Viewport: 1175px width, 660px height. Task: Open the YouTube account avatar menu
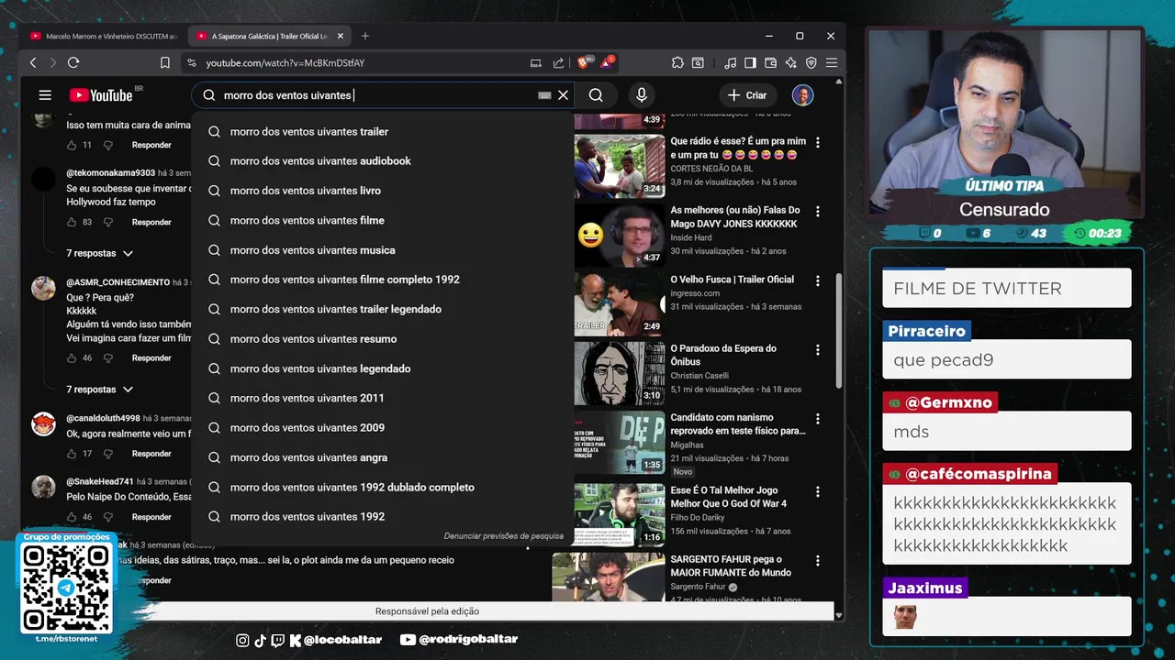tap(803, 95)
